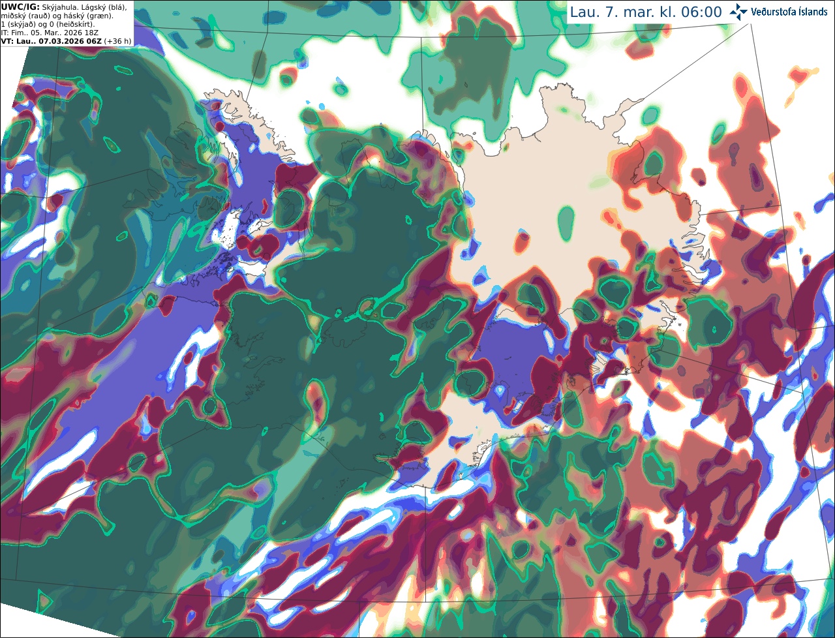Click the 'IT: Fim.. 05. Mar.. 2026 18Z' line

[x=50, y=33]
